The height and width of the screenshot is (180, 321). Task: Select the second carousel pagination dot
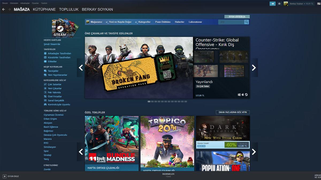153,101
